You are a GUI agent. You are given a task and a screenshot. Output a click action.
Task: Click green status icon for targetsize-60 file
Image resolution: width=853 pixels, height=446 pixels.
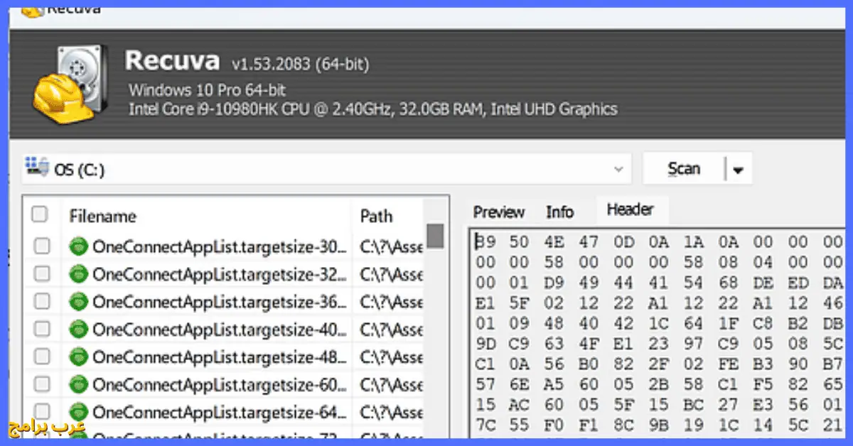(78, 385)
